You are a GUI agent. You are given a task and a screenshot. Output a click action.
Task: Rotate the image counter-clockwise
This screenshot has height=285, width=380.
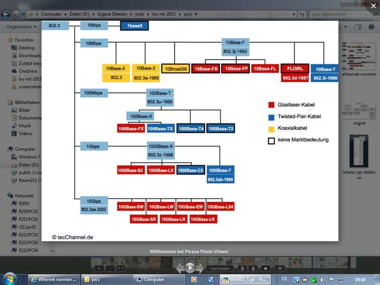point(242,268)
